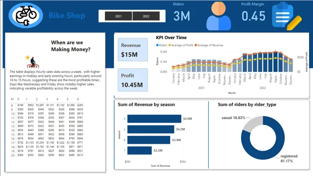Click the June 2021 bar in the KPI chart
Image resolution: width=313 pixels, height=176 pixels.
tap(199, 66)
